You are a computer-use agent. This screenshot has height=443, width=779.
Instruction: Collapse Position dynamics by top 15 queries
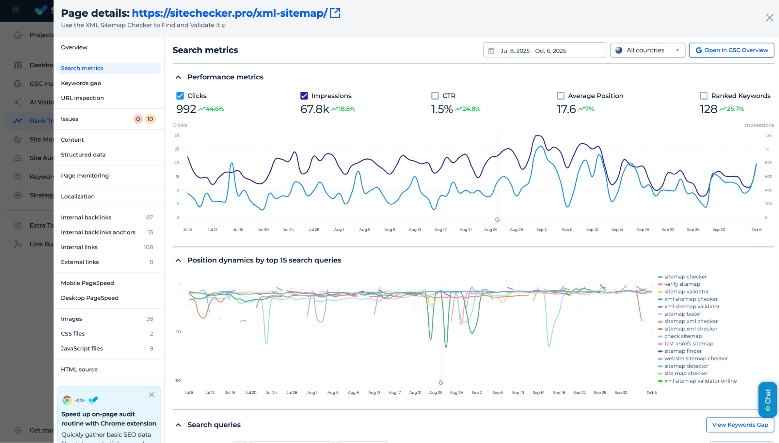point(178,260)
